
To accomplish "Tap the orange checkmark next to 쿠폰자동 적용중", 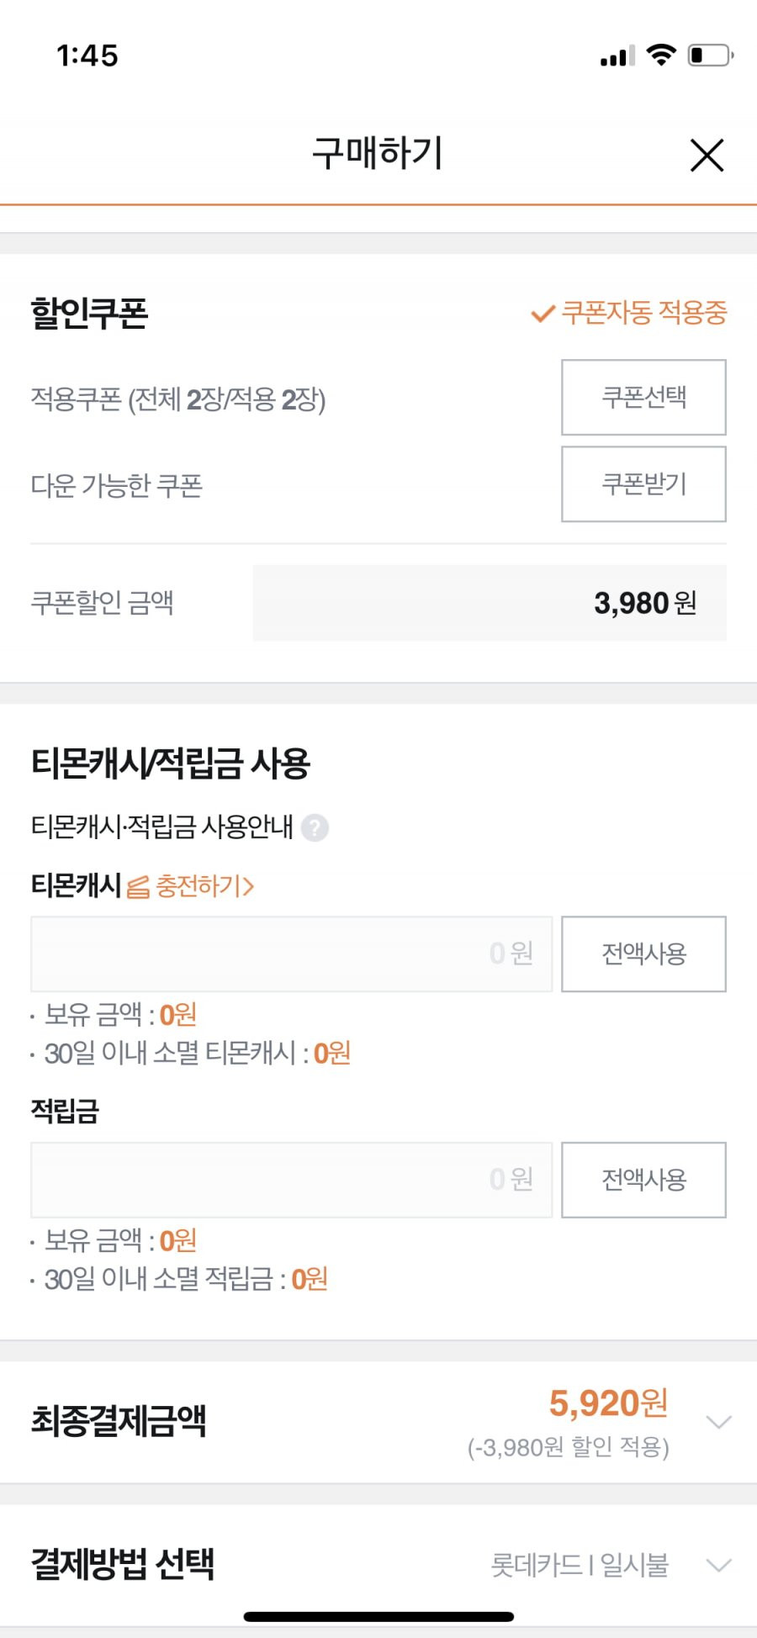I will (543, 314).
